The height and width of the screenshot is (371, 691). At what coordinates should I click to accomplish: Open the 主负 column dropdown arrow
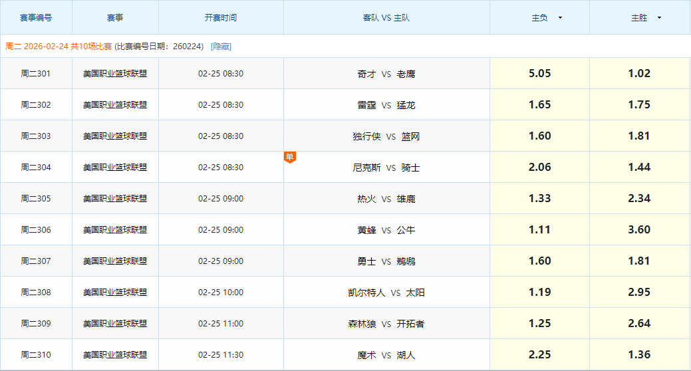point(560,18)
